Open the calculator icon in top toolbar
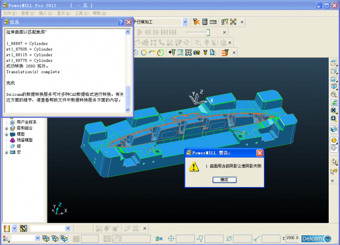 [205, 22]
